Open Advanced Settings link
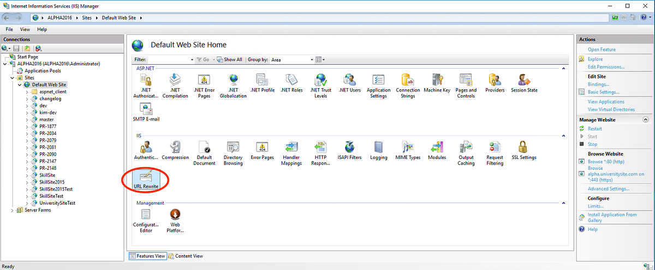The height and width of the screenshot is (270, 655). coord(608,189)
